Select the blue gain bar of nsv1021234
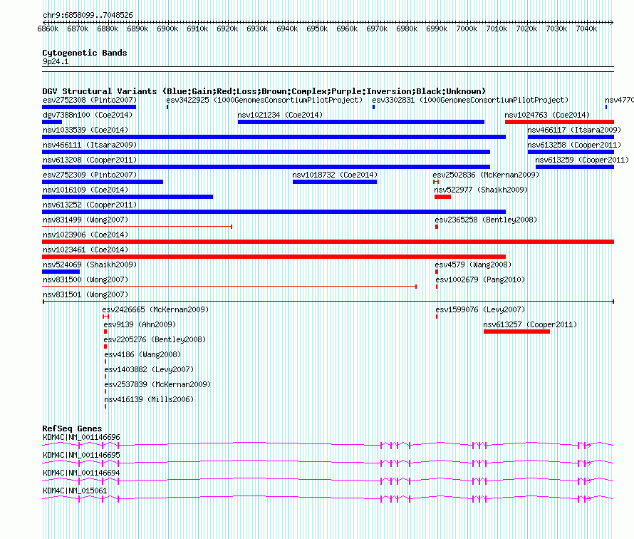This screenshot has width=634, height=539. coord(361,122)
